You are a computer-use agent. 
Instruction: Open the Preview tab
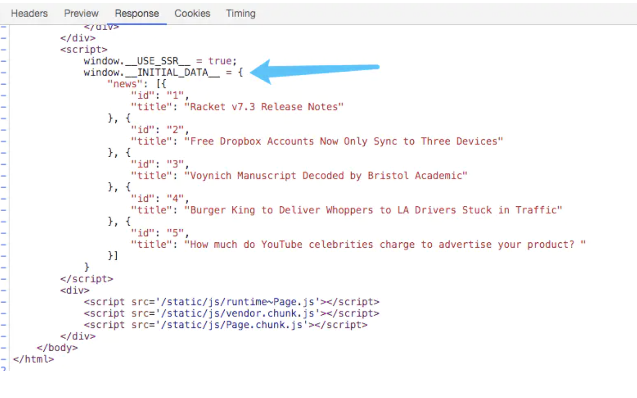[81, 14]
